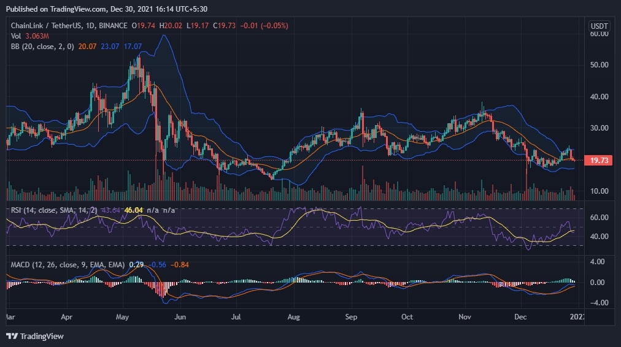Click the MACD (12, 26, close, 9) legend

(67, 264)
